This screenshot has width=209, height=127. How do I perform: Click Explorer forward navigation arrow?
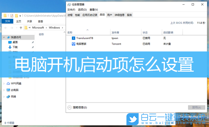[x=12, y=28]
